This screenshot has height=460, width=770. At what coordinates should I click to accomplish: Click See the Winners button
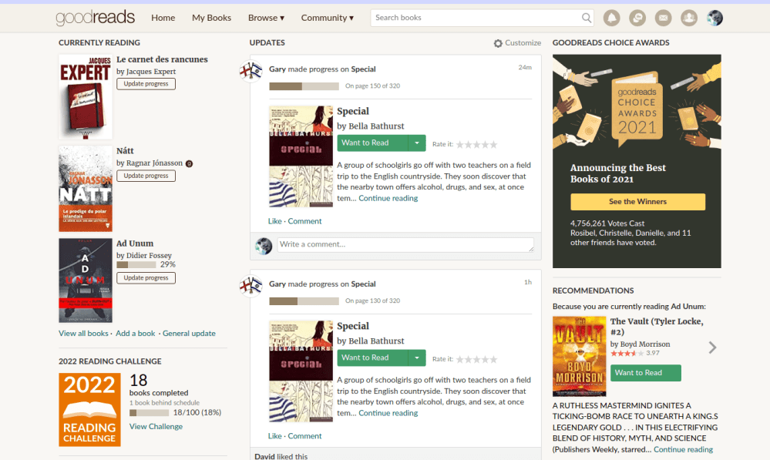[637, 202]
